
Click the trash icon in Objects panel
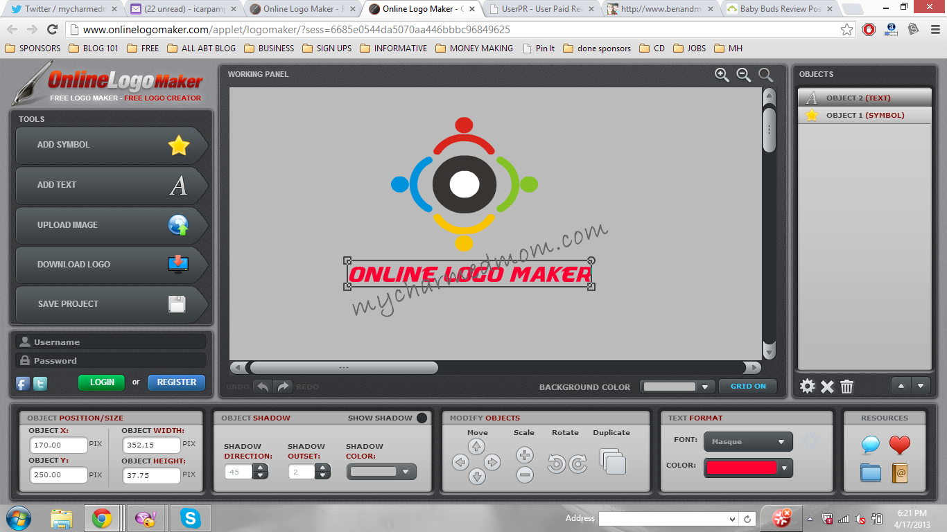[x=846, y=387]
